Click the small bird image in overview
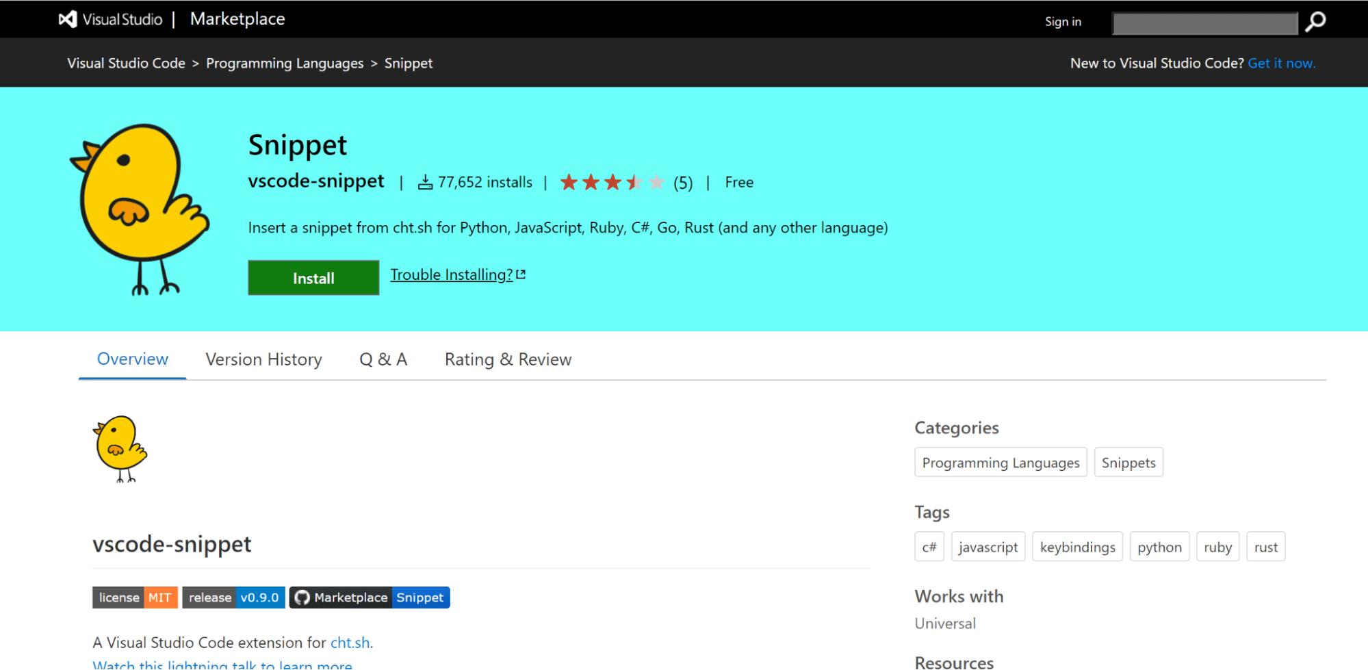Viewport: 1368px width, 670px height. click(x=120, y=448)
